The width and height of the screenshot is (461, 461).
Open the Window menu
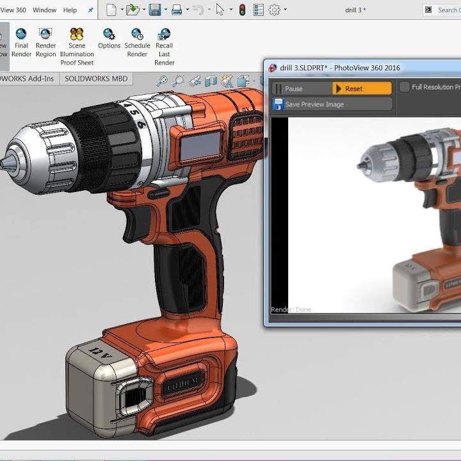coord(44,10)
